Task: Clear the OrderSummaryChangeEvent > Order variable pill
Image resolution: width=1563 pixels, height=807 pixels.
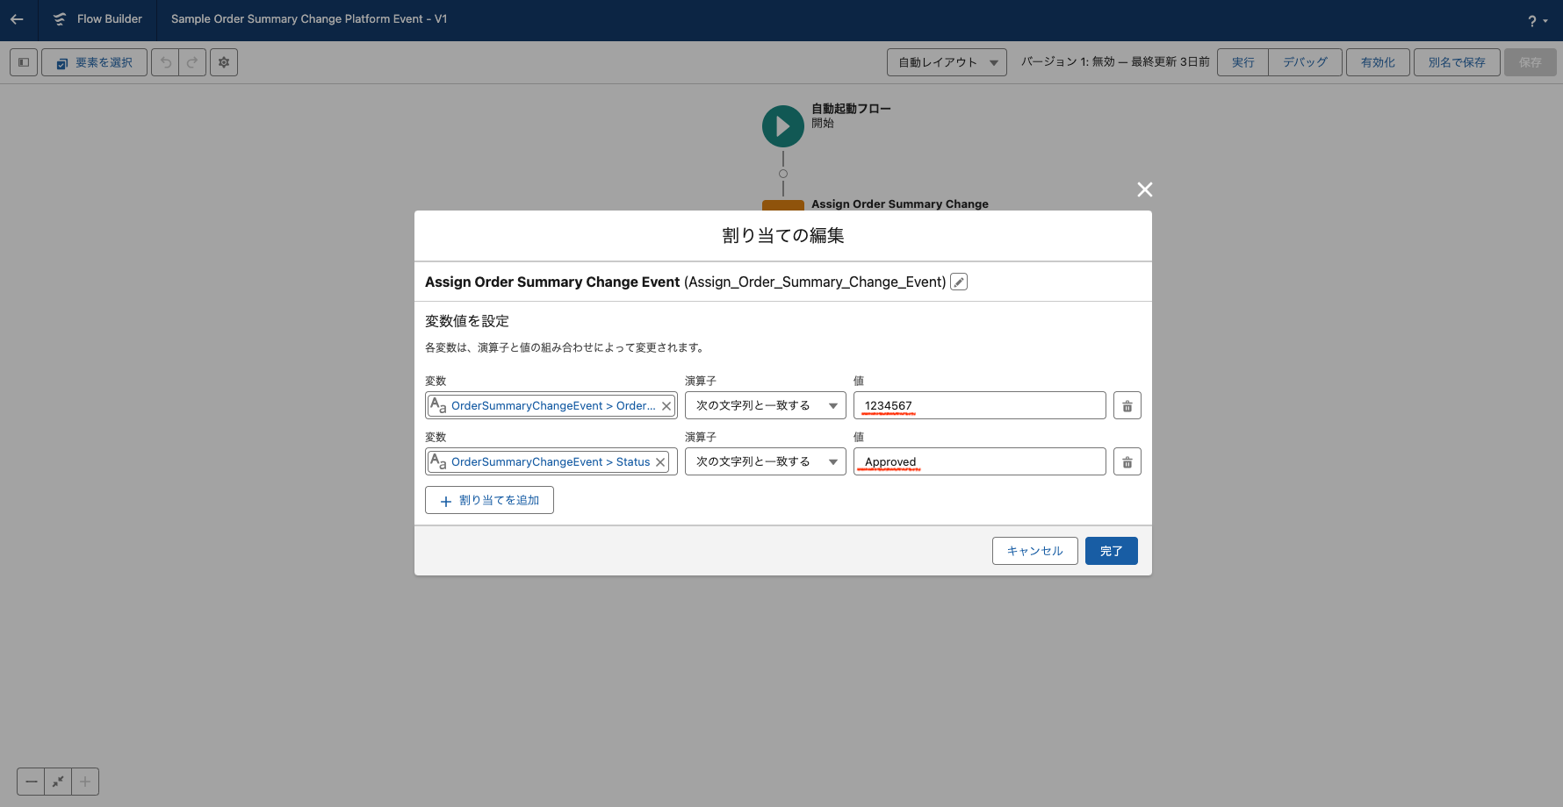Action: coord(666,406)
